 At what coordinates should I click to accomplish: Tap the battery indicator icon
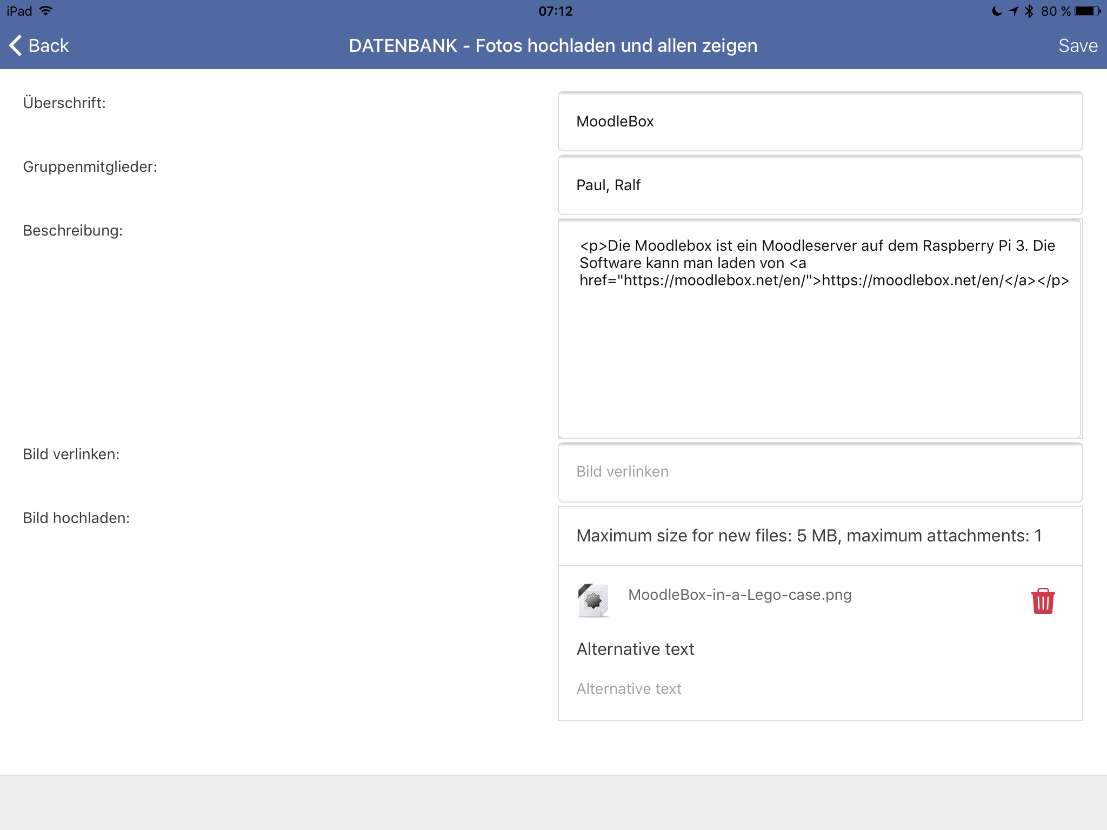(1088, 11)
